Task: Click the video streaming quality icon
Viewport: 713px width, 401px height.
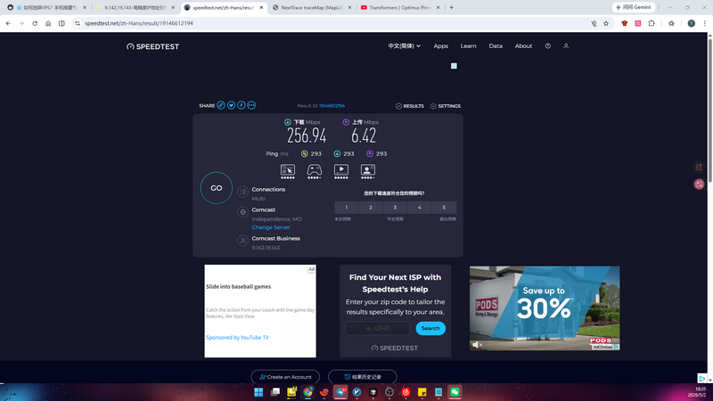Action: (x=341, y=170)
